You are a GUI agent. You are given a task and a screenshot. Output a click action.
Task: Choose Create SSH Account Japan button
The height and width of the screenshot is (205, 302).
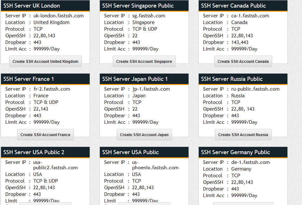point(144,135)
